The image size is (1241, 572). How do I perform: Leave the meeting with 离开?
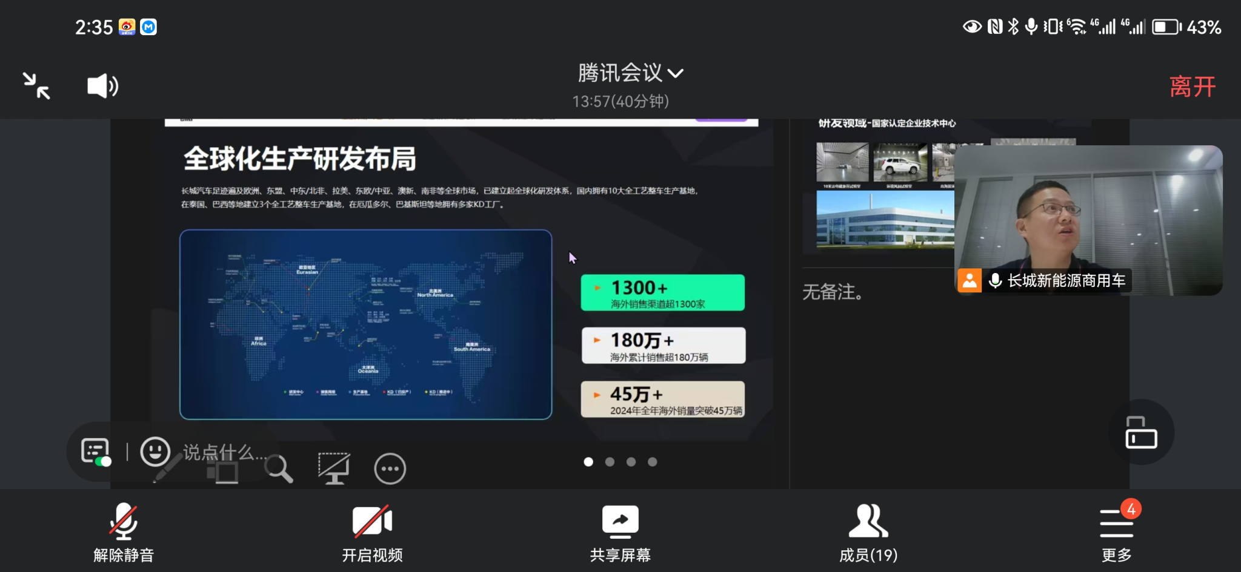(x=1192, y=87)
